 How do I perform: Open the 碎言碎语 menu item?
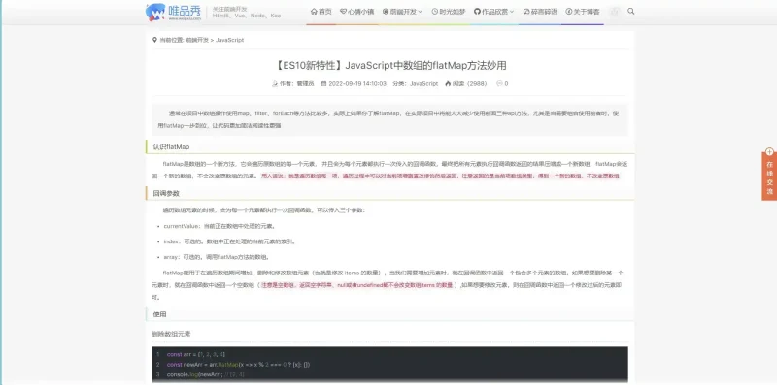click(x=540, y=12)
